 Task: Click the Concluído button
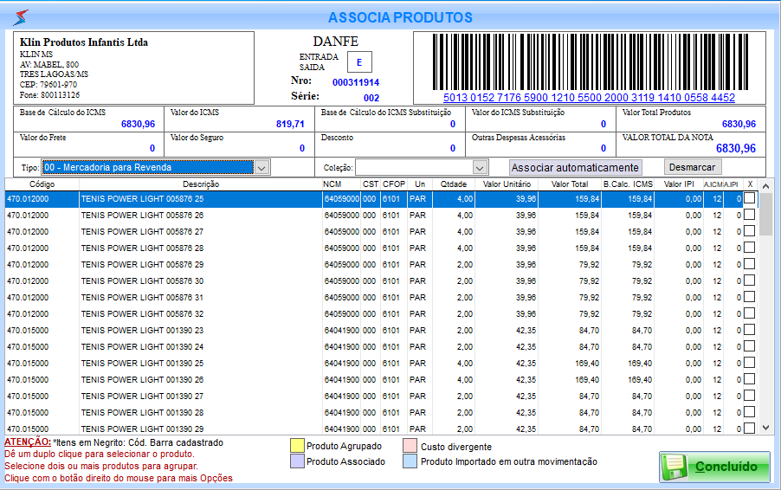[714, 467]
